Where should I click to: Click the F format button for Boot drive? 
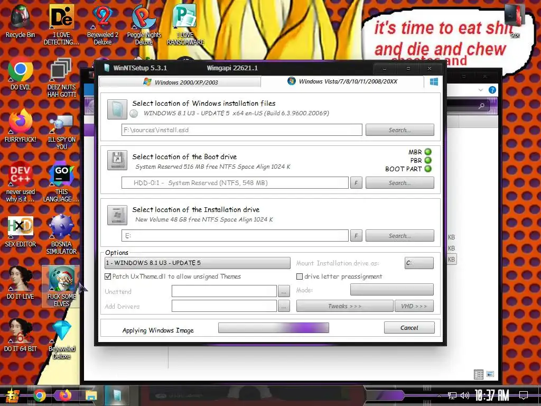[356, 182]
